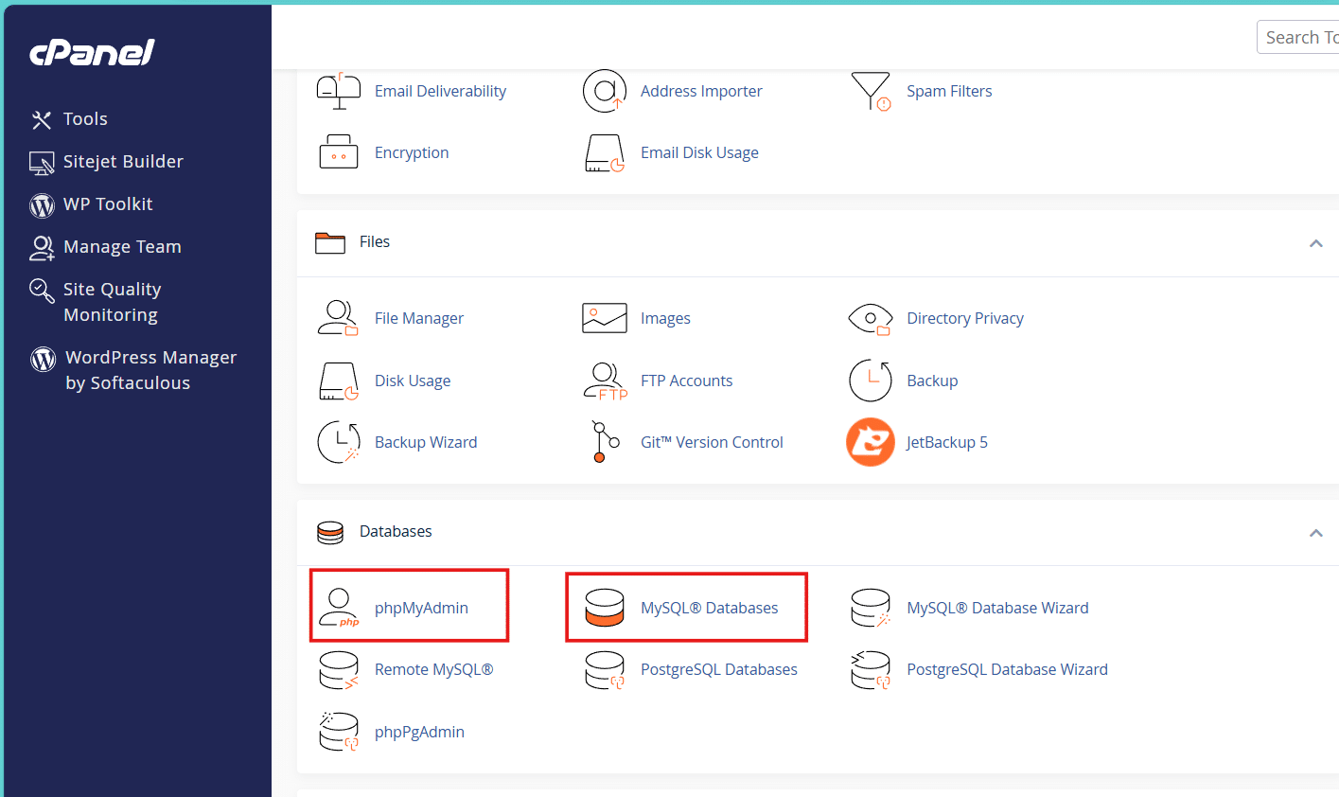Viewport: 1339px width, 797px height.
Task: Open the Git™ Version Control link
Action: (712, 442)
